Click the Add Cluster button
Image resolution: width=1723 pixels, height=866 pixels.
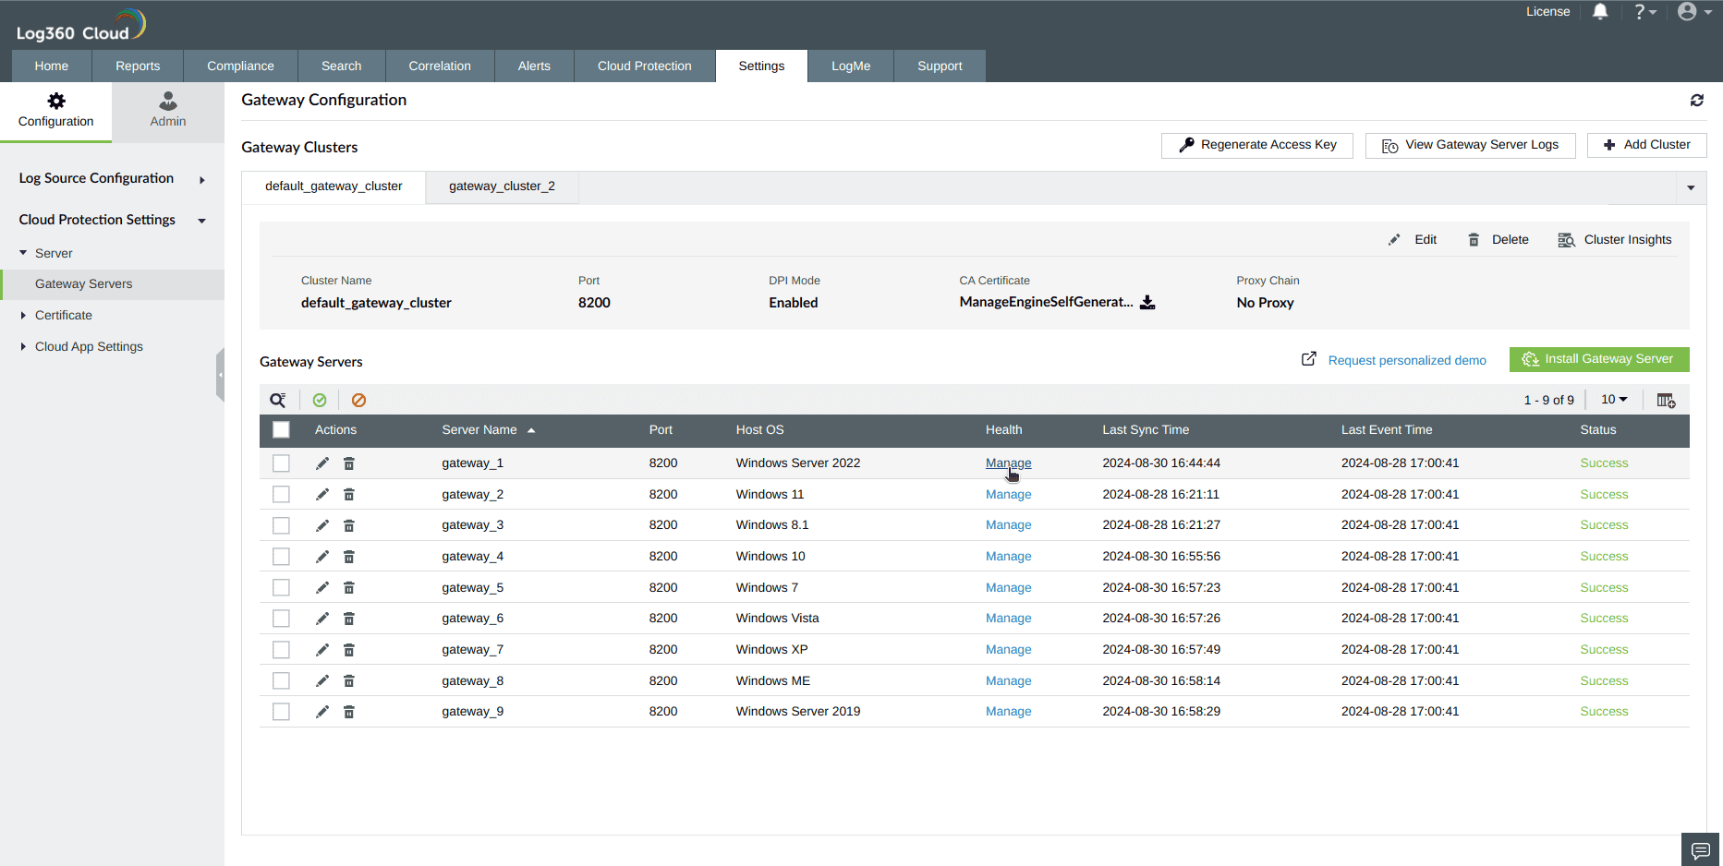pyautogui.click(x=1646, y=145)
